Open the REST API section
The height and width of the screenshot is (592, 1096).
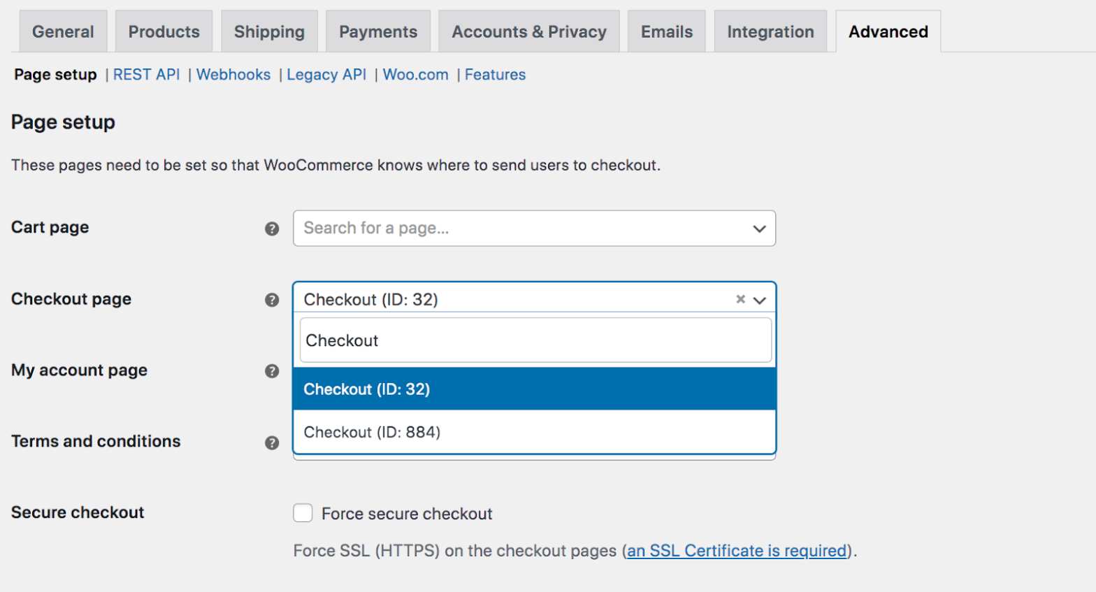coord(146,74)
